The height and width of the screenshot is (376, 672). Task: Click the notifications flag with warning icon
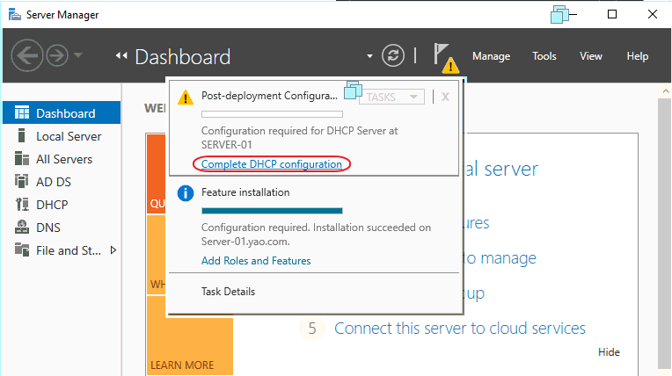(444, 57)
